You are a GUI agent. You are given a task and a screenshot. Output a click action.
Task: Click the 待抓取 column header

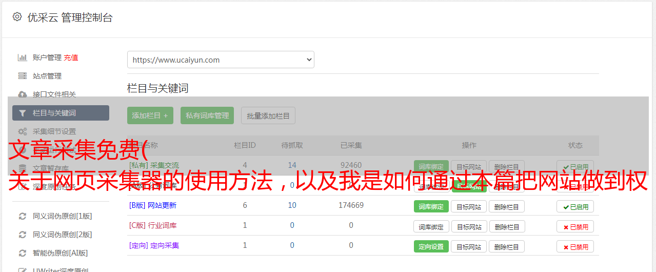pos(292,145)
